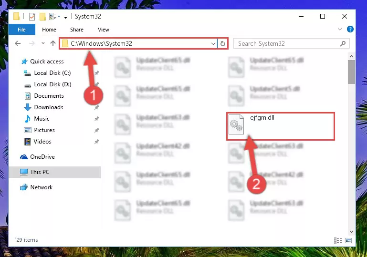Open Local Disk (C:) in sidebar

[52, 73]
